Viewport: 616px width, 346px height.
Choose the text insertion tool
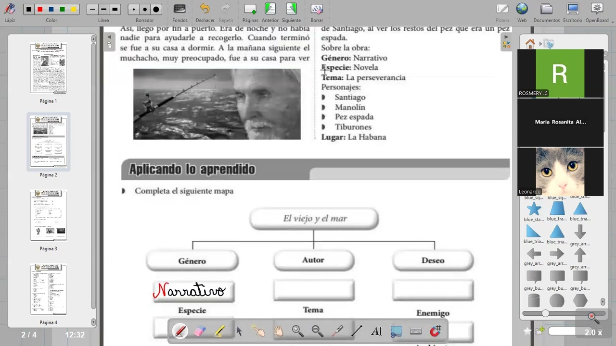point(377,331)
